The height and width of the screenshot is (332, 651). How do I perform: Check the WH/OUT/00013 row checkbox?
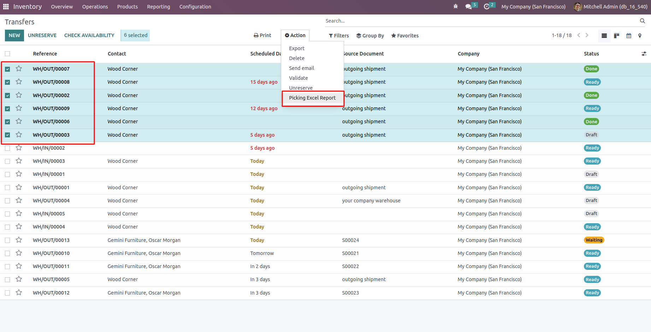pyautogui.click(x=7, y=240)
